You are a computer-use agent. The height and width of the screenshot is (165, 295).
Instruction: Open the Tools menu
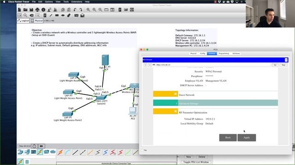click(66, 2)
